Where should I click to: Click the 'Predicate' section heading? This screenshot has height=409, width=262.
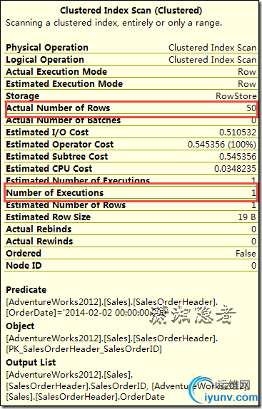(x=26, y=289)
